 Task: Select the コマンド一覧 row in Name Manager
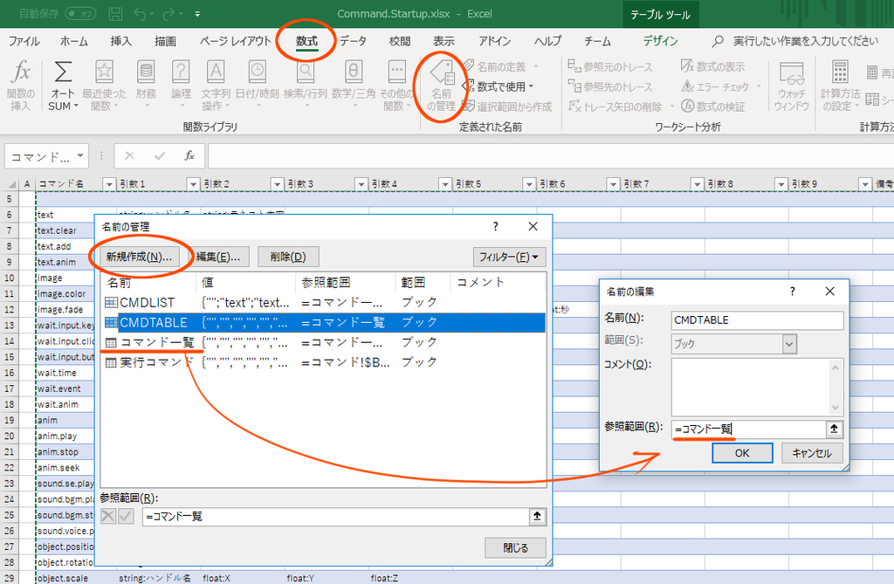tap(323, 342)
